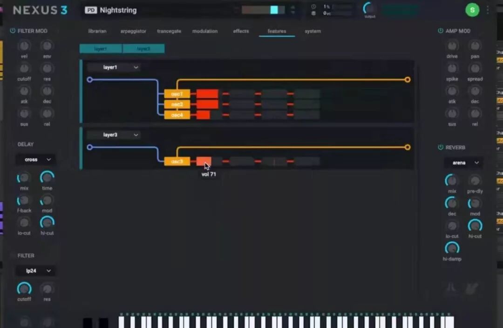Click the Reverb mix knob

tap(452, 181)
